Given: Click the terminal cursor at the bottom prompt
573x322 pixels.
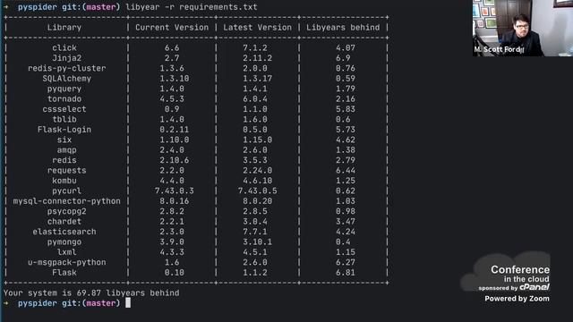Looking at the screenshot, I should tap(128, 303).
